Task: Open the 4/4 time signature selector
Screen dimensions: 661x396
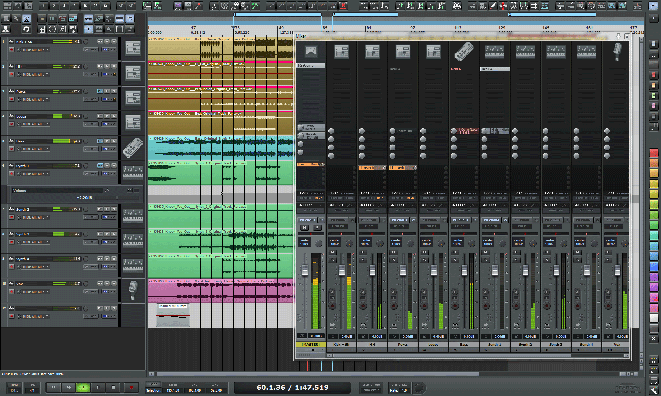Action: pos(32,390)
